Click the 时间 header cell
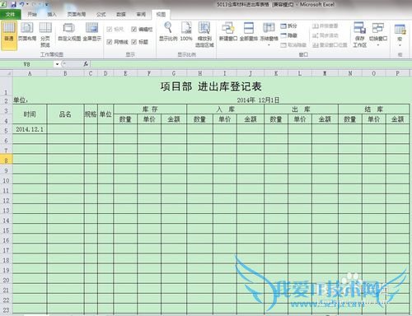Image resolution: width=412 pixels, height=316 pixels. (x=30, y=114)
